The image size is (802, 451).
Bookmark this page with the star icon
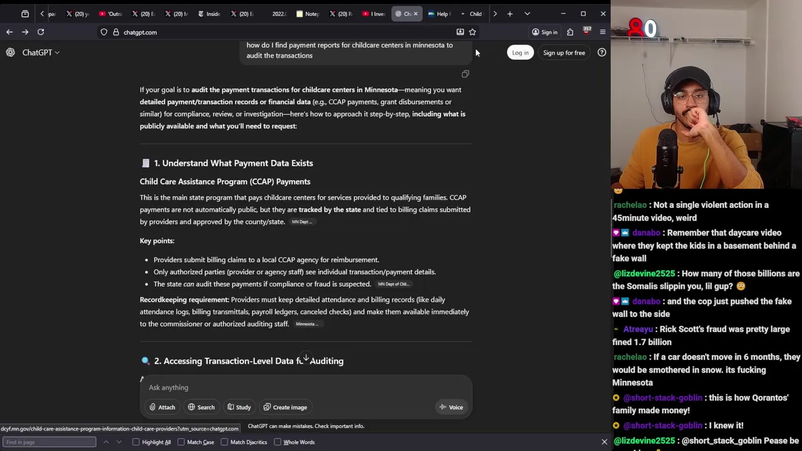(472, 32)
